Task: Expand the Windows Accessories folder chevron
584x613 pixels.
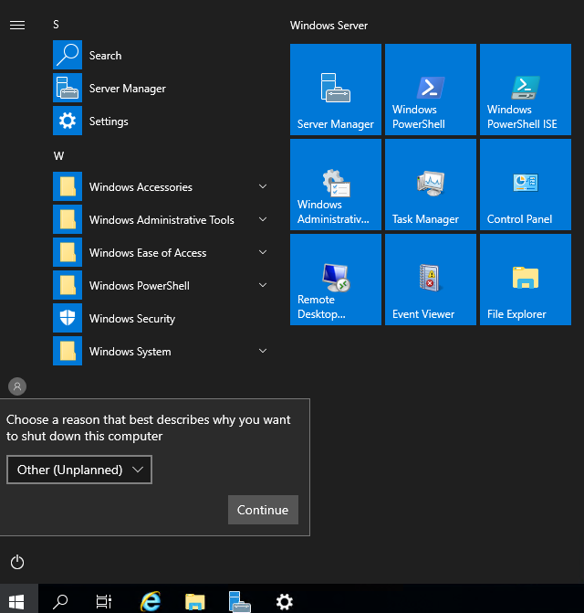Action: pyautogui.click(x=263, y=186)
